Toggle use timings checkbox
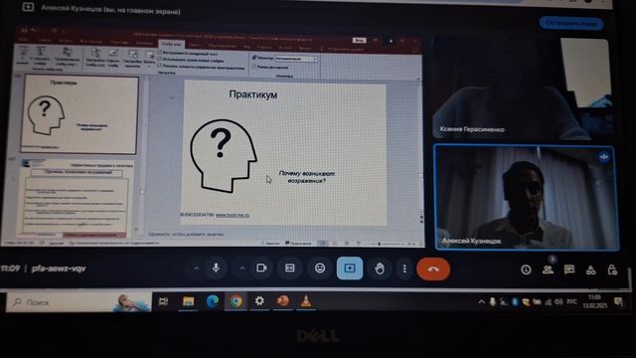Image resolution: width=636 pixels, height=358 pixels. click(160, 60)
